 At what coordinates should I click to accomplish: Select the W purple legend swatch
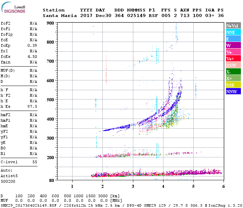[233, 45]
